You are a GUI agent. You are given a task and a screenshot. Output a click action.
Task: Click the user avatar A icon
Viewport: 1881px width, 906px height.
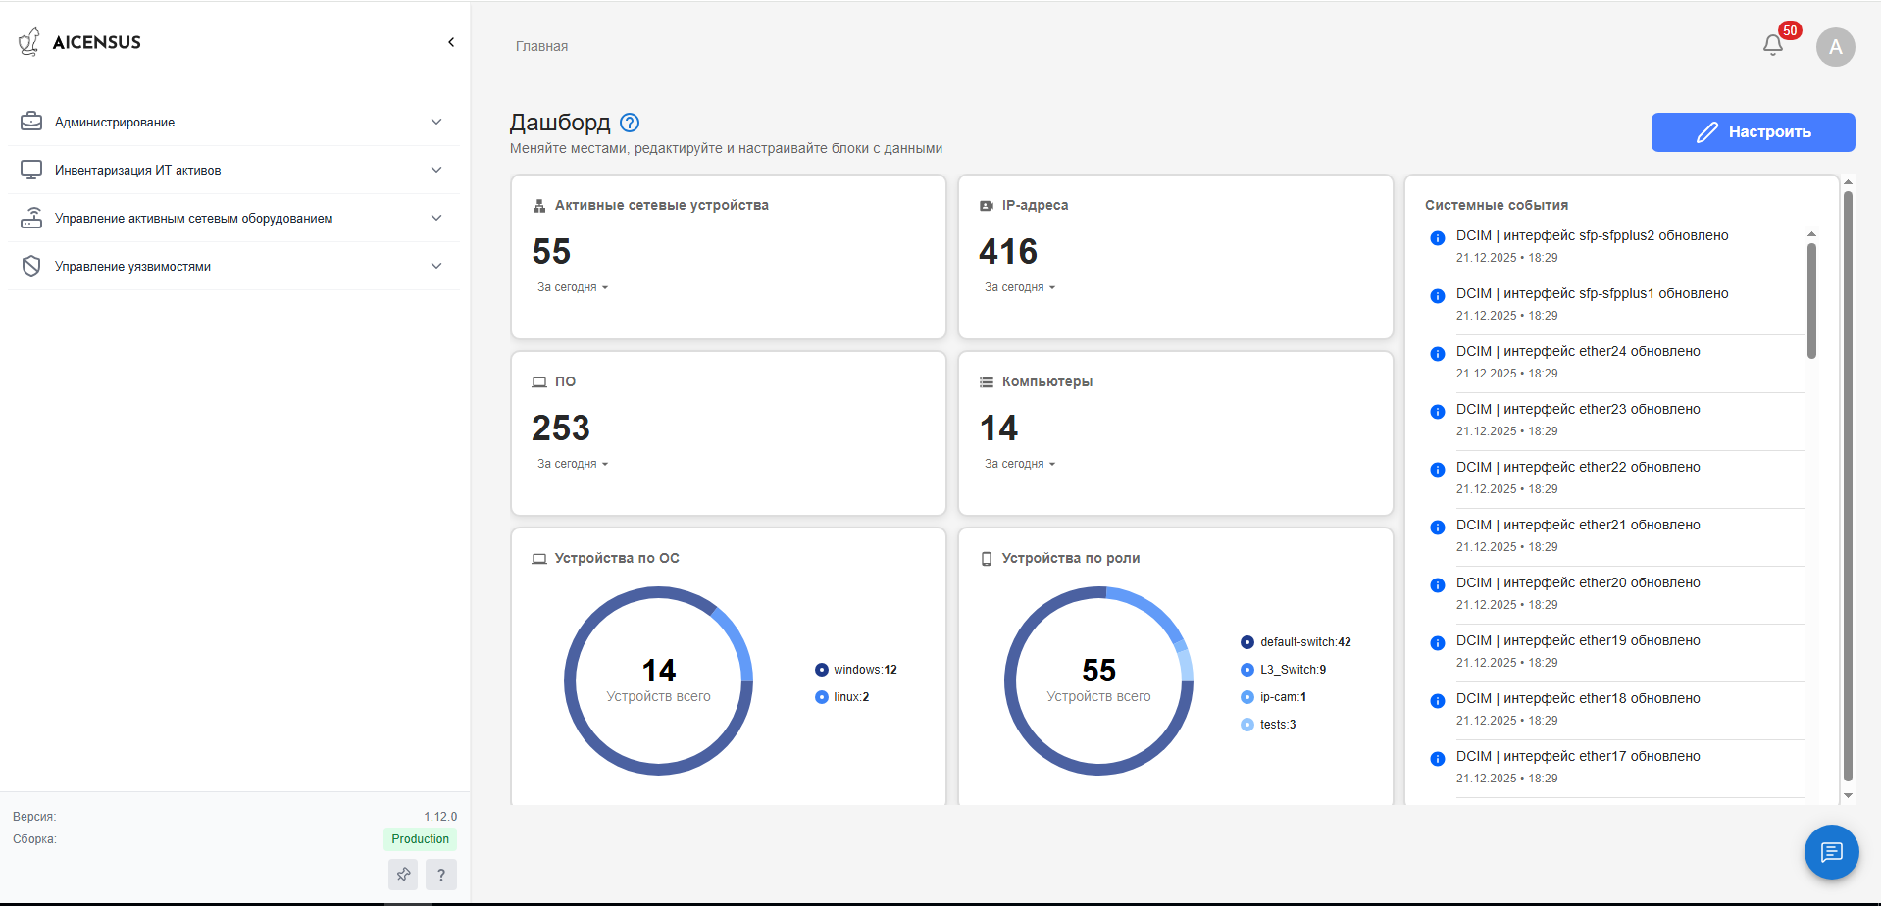pos(1835,47)
